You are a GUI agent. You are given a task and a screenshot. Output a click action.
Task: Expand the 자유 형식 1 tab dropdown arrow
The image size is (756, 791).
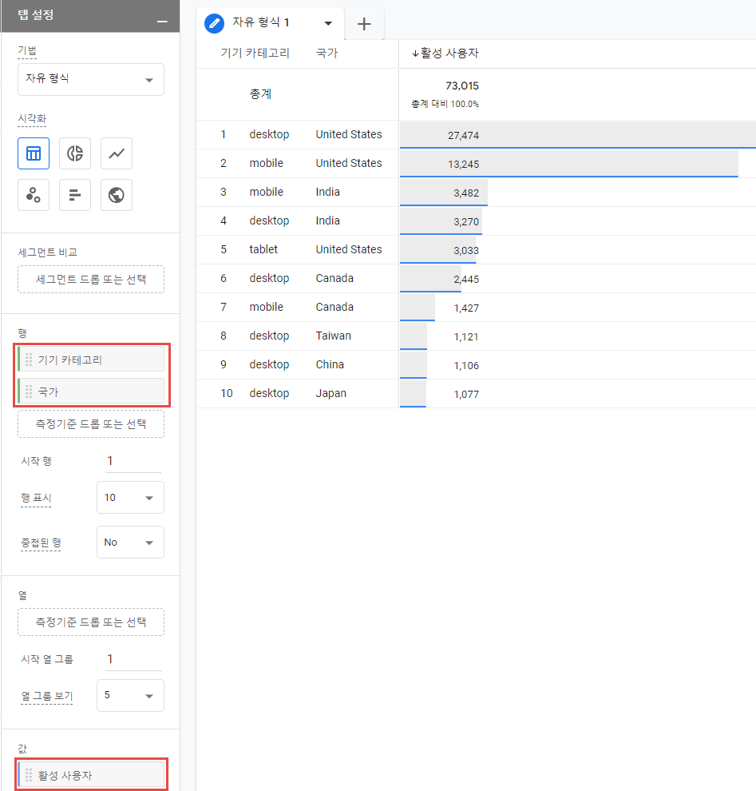click(328, 23)
